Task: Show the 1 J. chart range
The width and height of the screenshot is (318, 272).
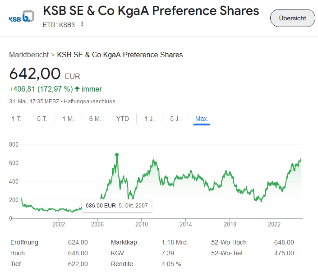Action: click(x=149, y=119)
